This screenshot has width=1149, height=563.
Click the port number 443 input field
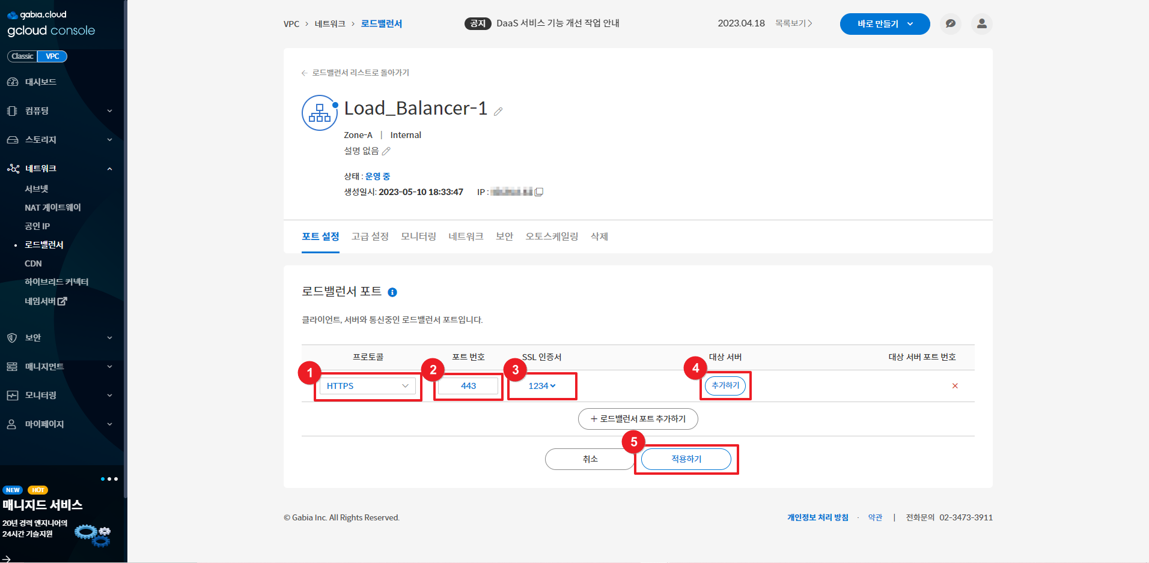coord(468,386)
